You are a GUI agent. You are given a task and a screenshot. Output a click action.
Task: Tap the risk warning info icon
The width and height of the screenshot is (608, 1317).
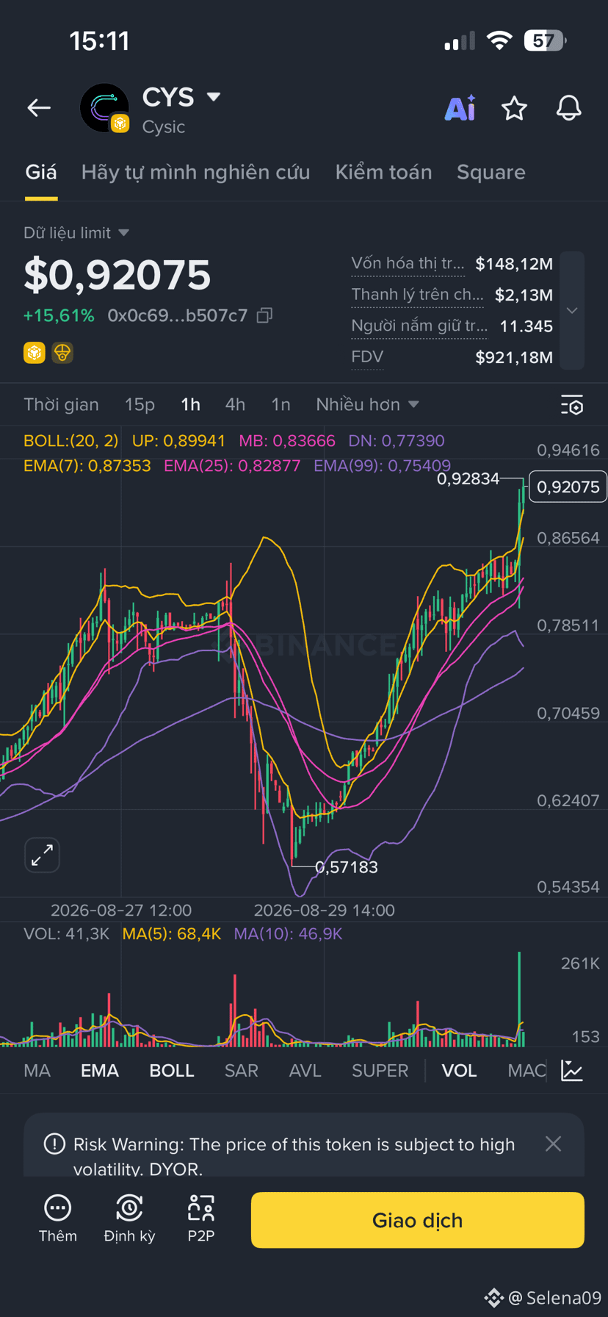click(54, 1144)
